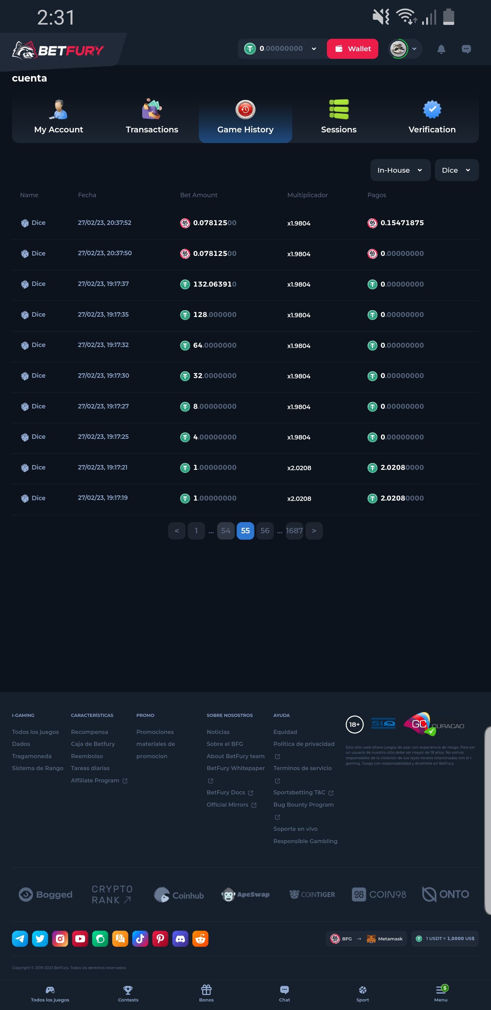Expand the In-House game type dropdown
The height and width of the screenshot is (1010, 491).
(400, 170)
